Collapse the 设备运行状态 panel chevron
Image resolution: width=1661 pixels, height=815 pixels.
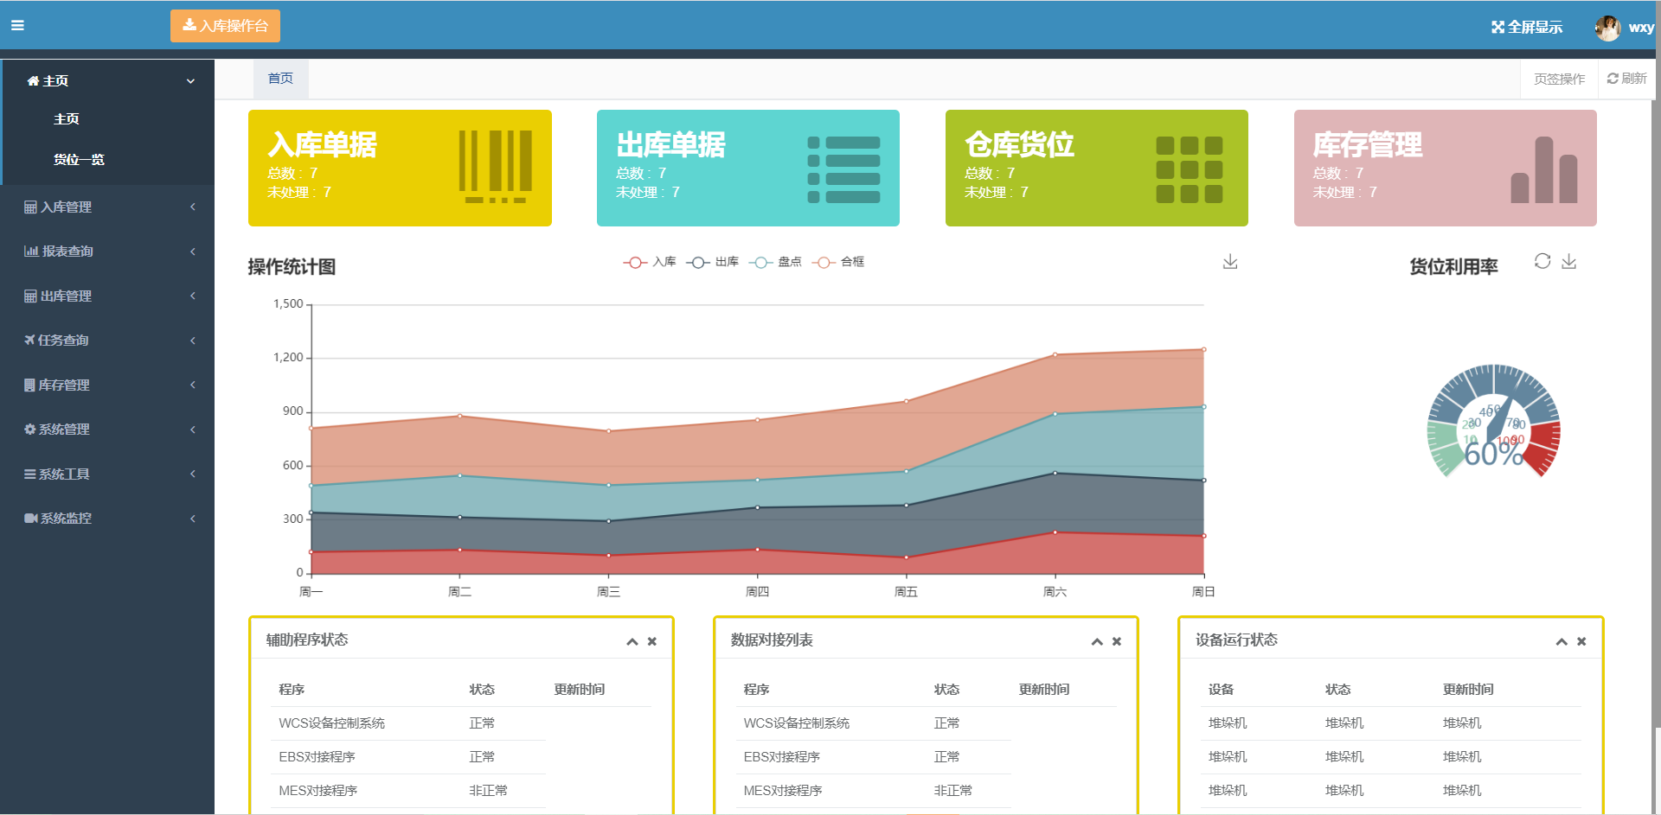point(1562,641)
